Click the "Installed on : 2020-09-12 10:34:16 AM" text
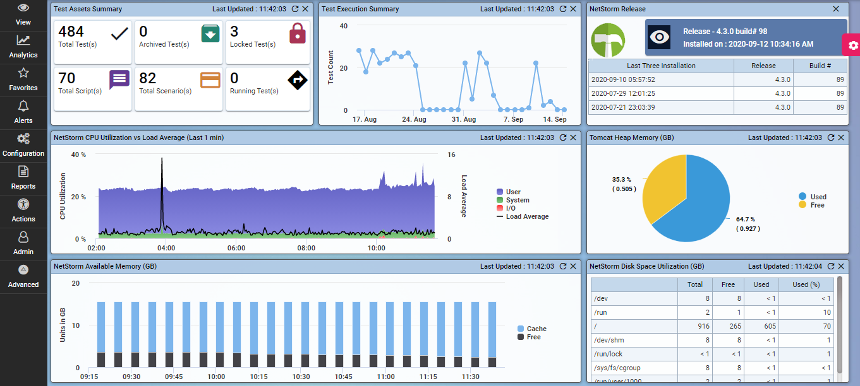The height and width of the screenshot is (386, 860). (x=748, y=44)
